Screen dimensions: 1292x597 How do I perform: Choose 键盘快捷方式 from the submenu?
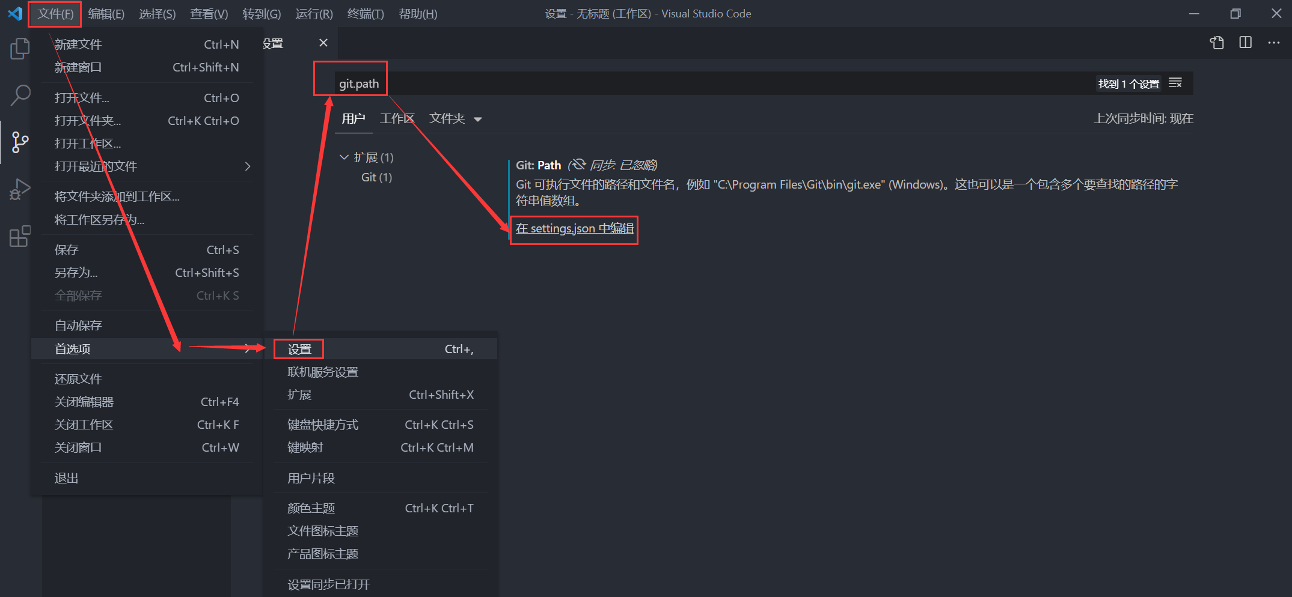(323, 425)
